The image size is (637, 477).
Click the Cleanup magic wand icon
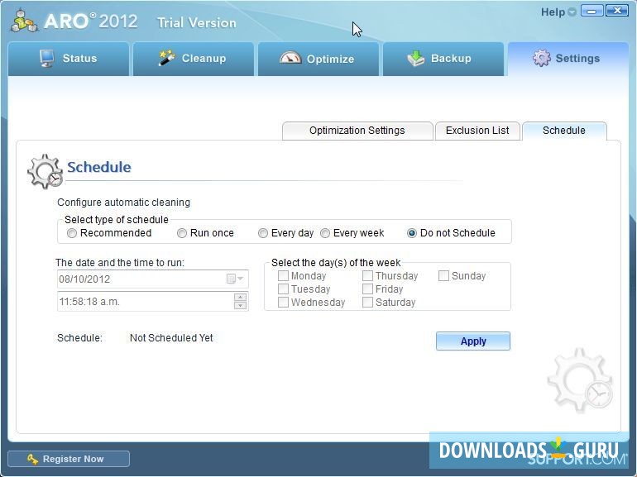(x=166, y=58)
